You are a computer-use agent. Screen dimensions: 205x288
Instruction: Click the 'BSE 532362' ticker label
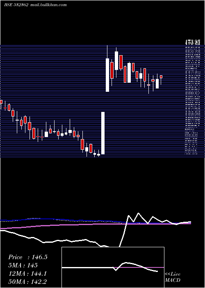pos(16,5)
